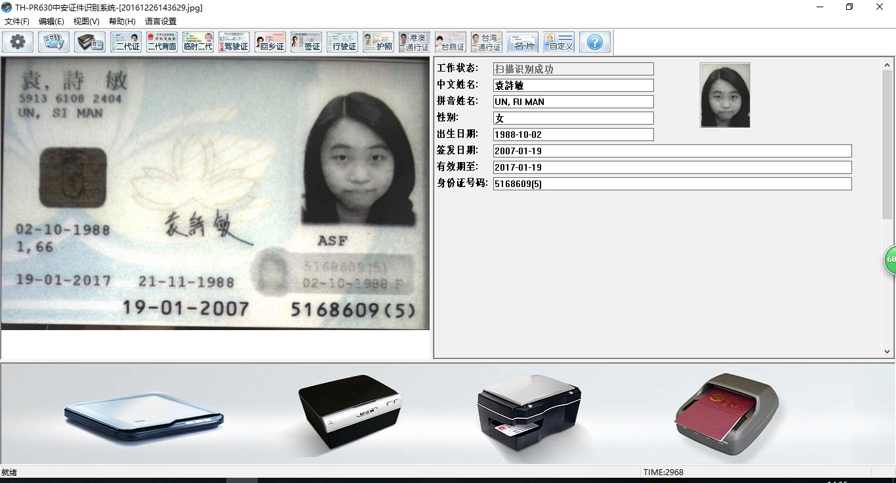Minimize the TH-PR630 window
The image size is (896, 483).
pos(821,7)
